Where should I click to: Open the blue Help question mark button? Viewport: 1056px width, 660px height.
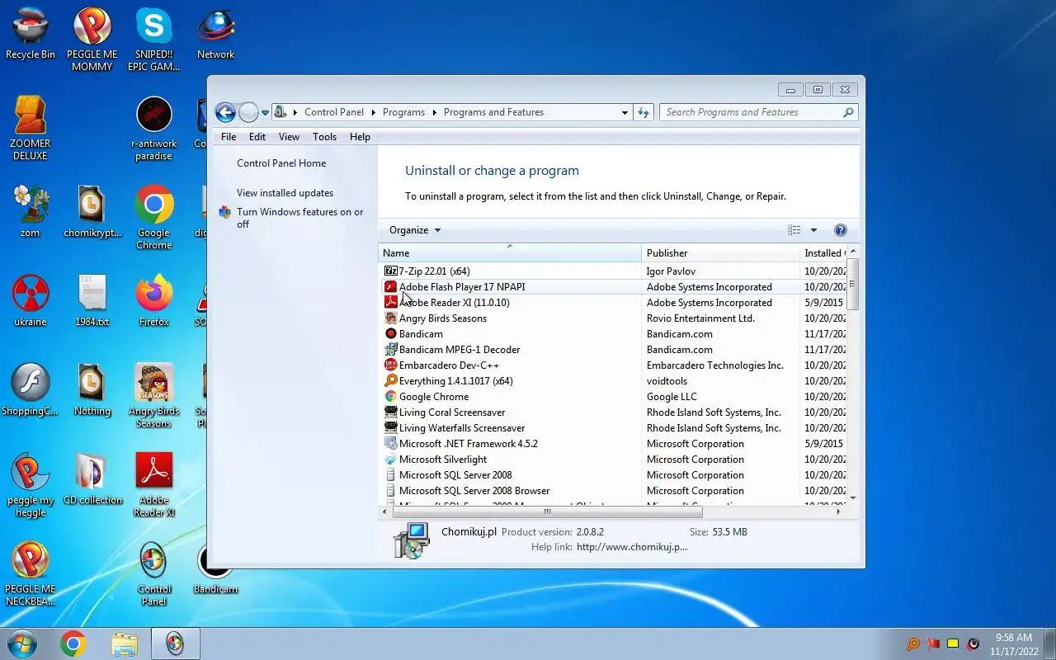tap(840, 230)
